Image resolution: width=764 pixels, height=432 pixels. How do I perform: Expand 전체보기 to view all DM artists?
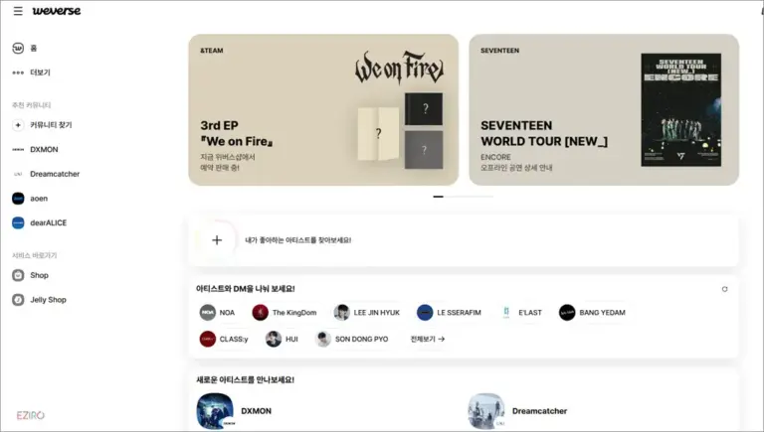[x=428, y=339]
